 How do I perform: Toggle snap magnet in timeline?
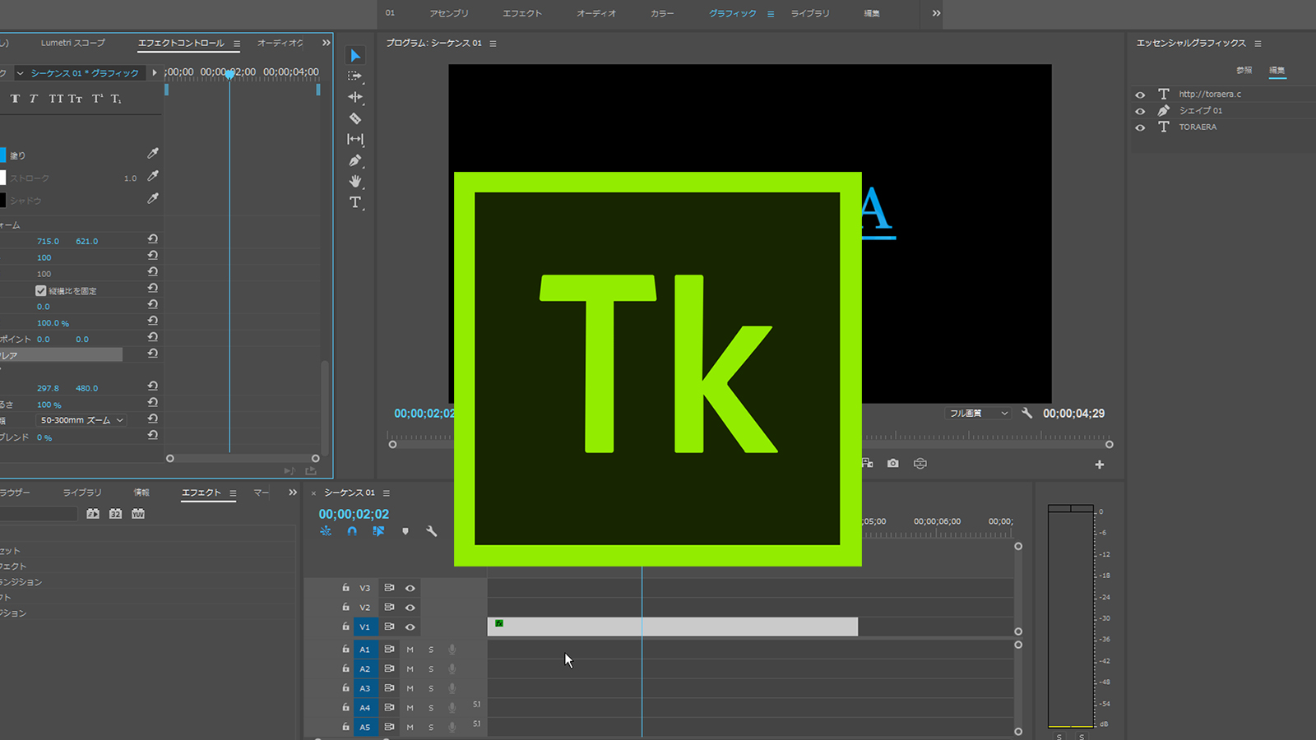pos(352,531)
